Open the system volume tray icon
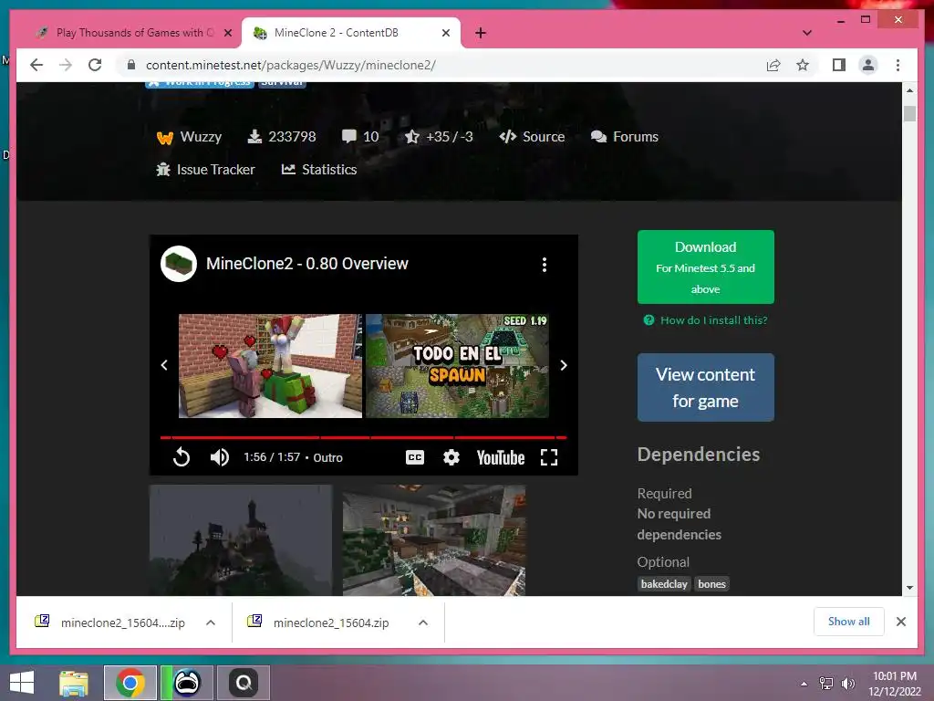Screen dimensions: 934x701 (847, 684)
